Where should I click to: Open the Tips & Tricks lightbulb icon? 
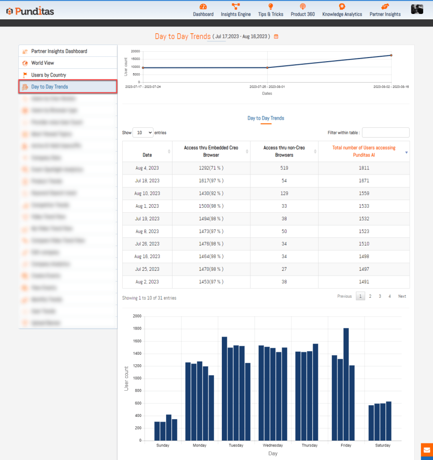click(x=270, y=7)
